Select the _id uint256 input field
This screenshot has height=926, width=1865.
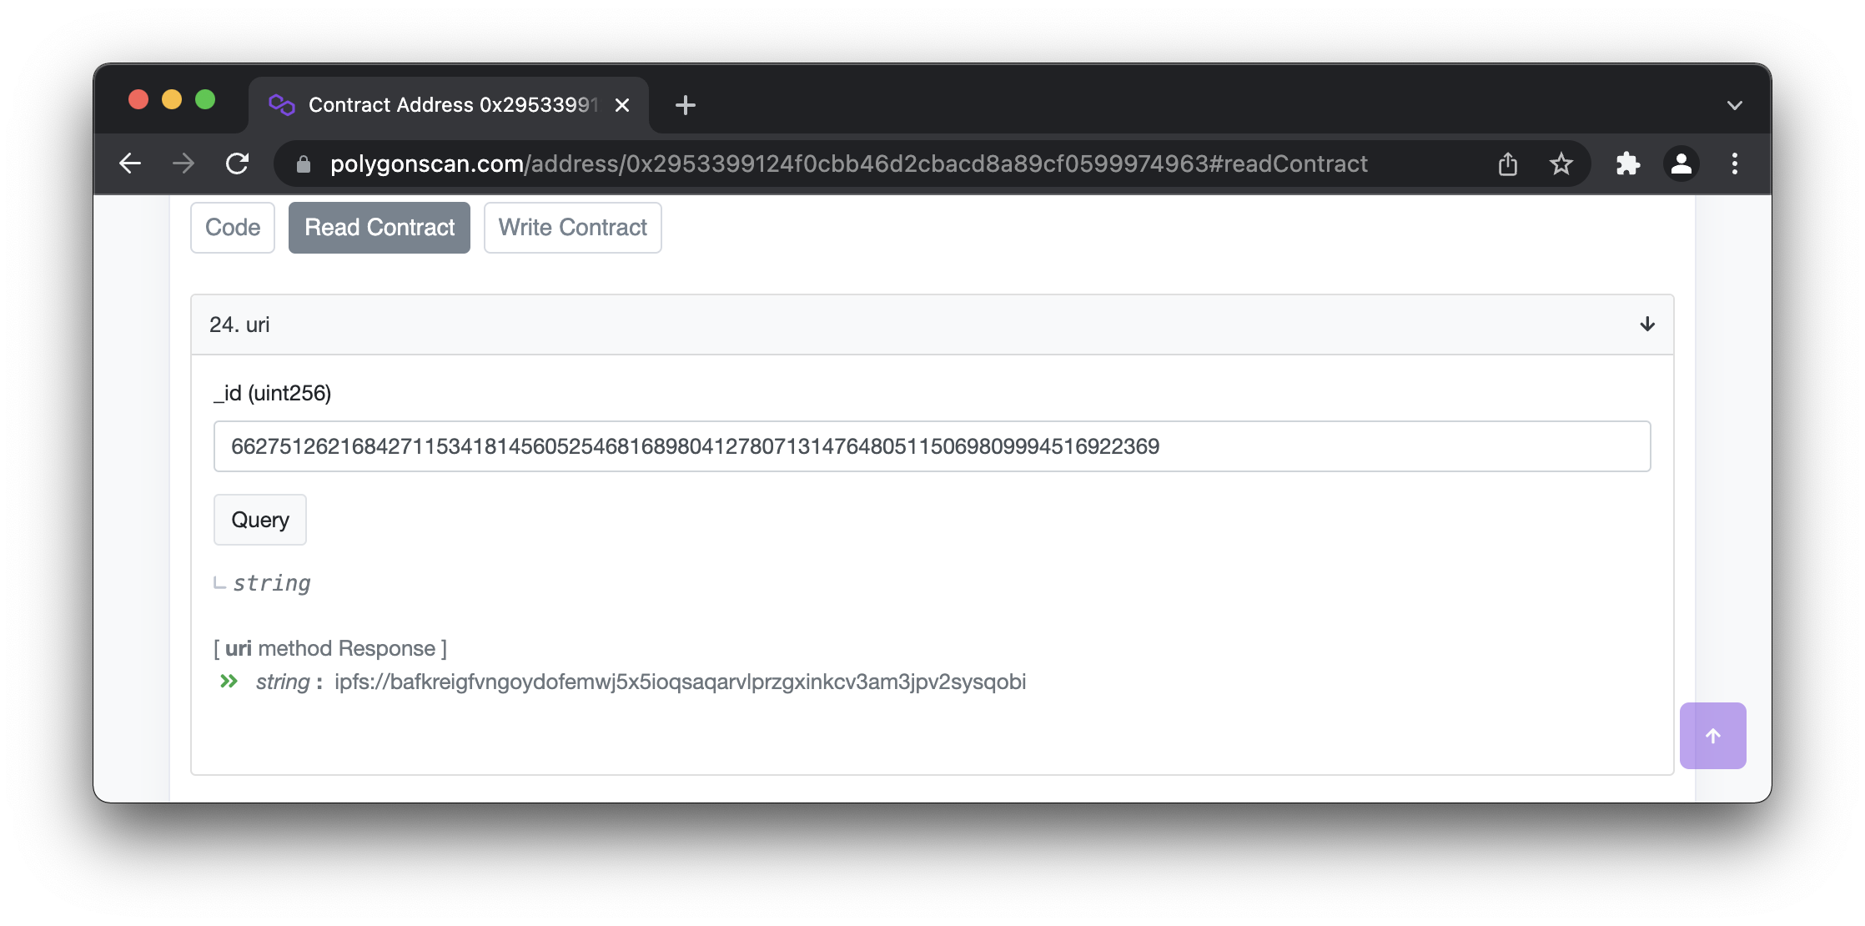tap(932, 446)
